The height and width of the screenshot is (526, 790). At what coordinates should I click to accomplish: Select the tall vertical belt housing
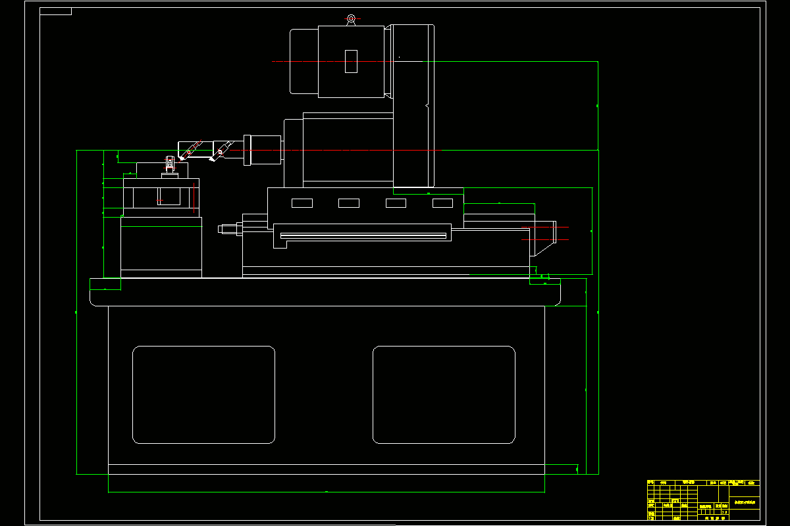[413, 106]
